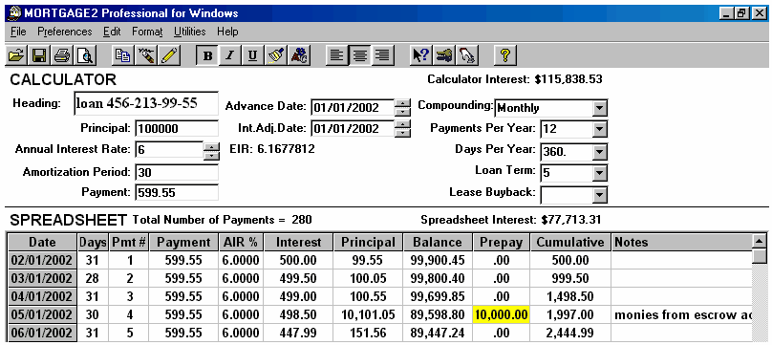Click the Principal input field

[177, 129]
